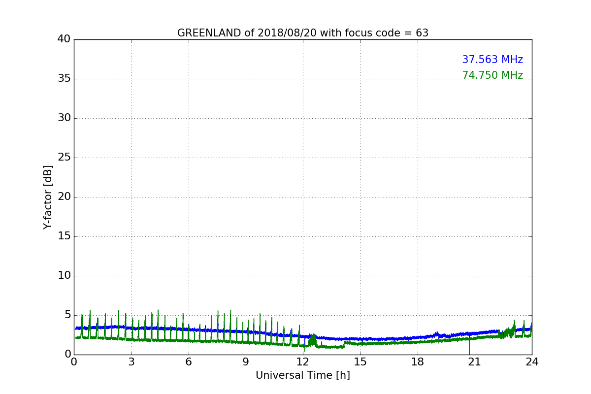Click y-axis tick label '20'
This screenshot has width=591, height=394.
click(x=64, y=197)
